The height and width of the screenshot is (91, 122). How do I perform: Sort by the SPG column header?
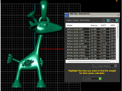(113, 25)
